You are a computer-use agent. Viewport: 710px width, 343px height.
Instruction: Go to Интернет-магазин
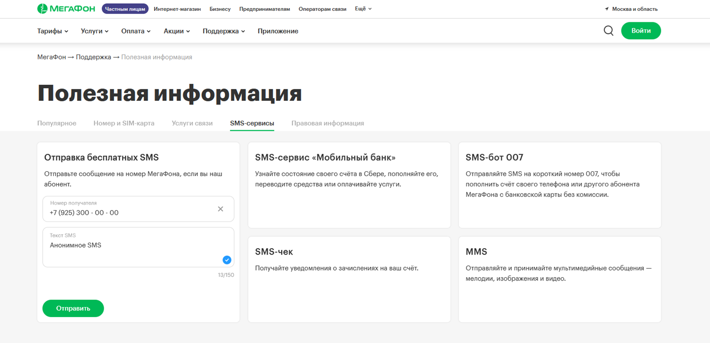177,9
